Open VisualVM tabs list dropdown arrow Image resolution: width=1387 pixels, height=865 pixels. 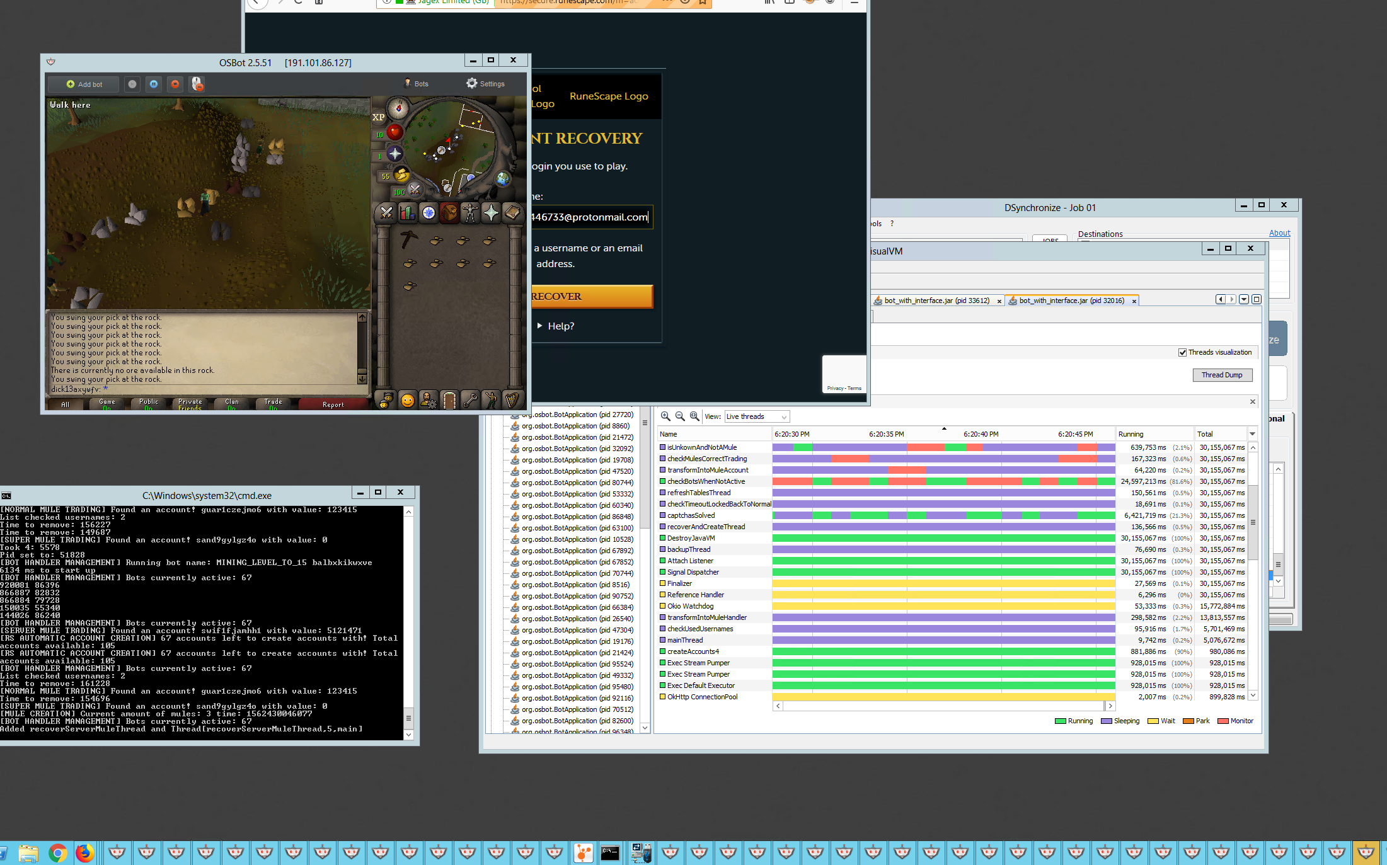1244,299
